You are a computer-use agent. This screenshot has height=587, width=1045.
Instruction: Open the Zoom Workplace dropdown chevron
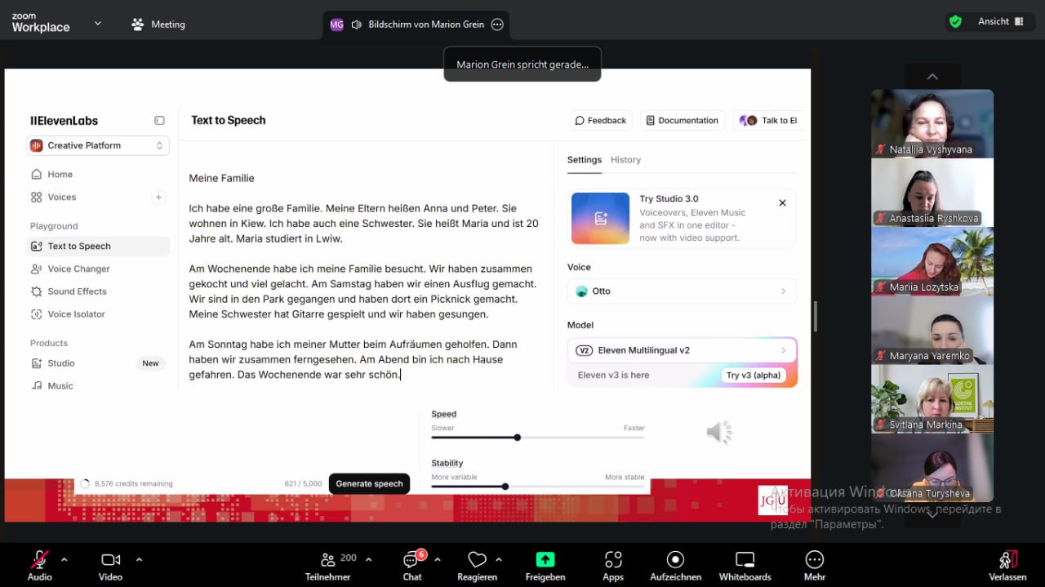(98, 24)
